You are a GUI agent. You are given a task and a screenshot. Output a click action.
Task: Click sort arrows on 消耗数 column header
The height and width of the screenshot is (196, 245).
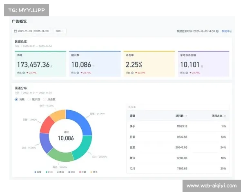[186, 116]
